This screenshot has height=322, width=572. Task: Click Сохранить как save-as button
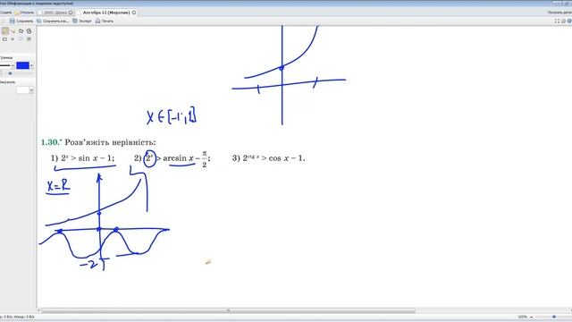pyautogui.click(x=53, y=21)
